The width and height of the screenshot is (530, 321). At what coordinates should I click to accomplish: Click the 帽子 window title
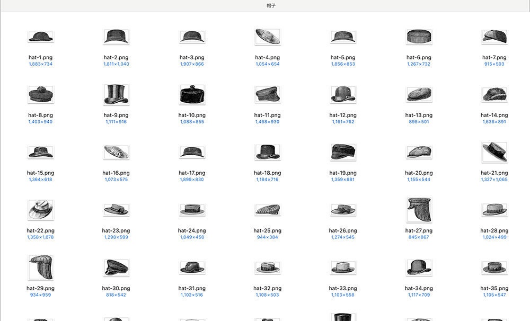click(x=271, y=6)
